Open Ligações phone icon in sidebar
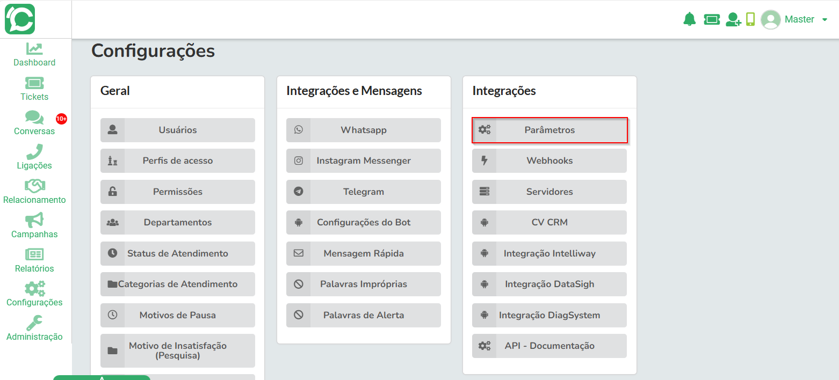Image resolution: width=839 pixels, height=380 pixels. (x=34, y=152)
